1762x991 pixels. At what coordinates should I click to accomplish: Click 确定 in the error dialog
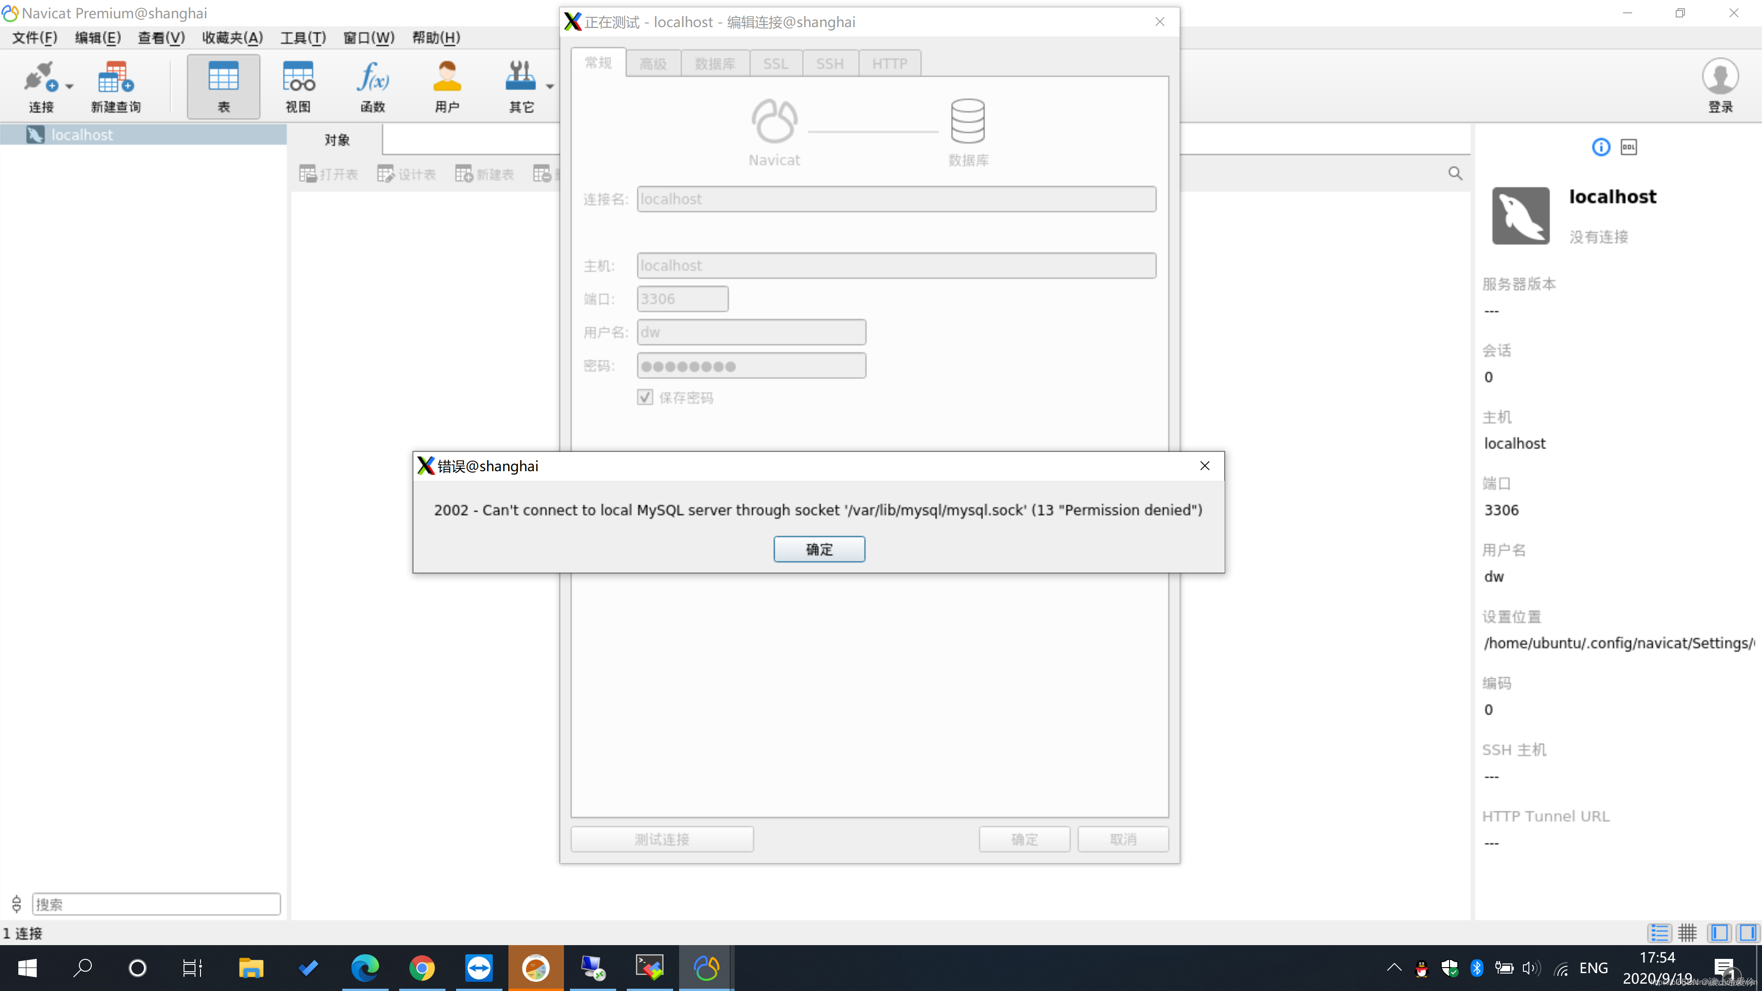pos(819,549)
